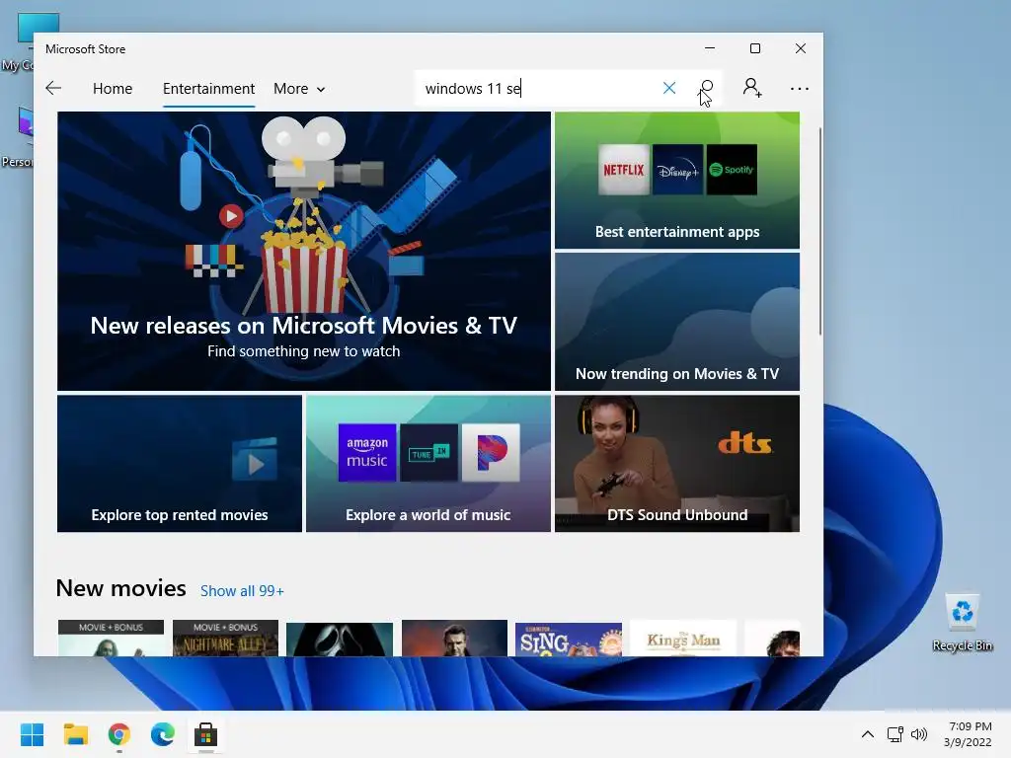Image resolution: width=1011 pixels, height=758 pixels.
Task: Open Now trending on Movies & TV
Action: click(677, 322)
